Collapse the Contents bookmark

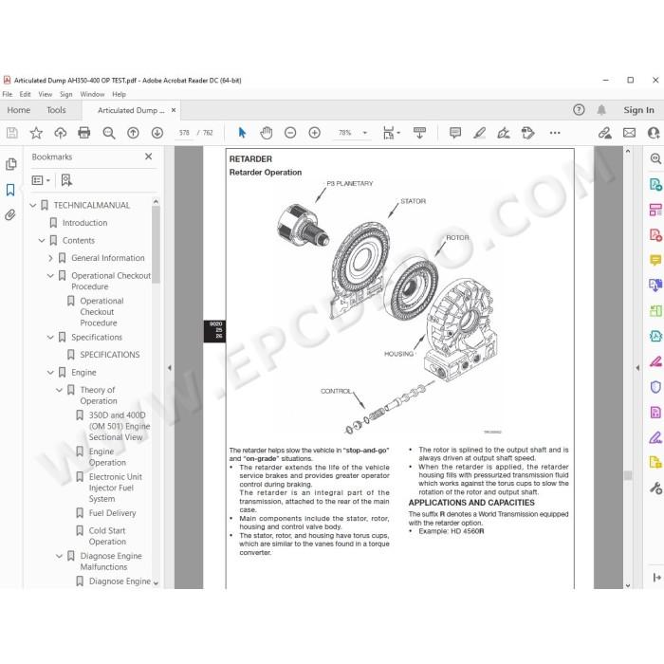click(x=42, y=241)
